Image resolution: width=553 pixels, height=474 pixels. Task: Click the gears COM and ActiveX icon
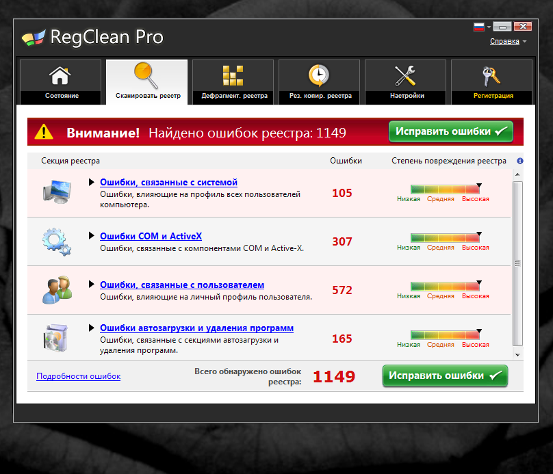[x=56, y=241]
